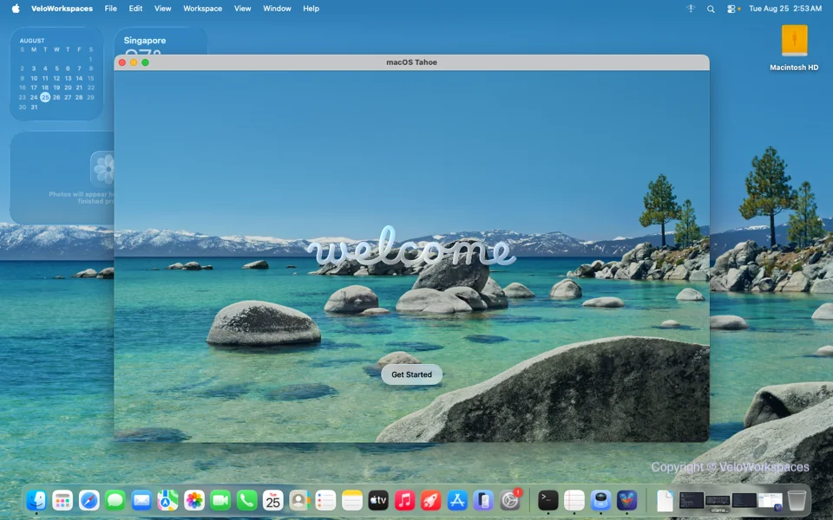The height and width of the screenshot is (520, 833).
Task: Open the Workspace menu
Action: pyautogui.click(x=202, y=9)
